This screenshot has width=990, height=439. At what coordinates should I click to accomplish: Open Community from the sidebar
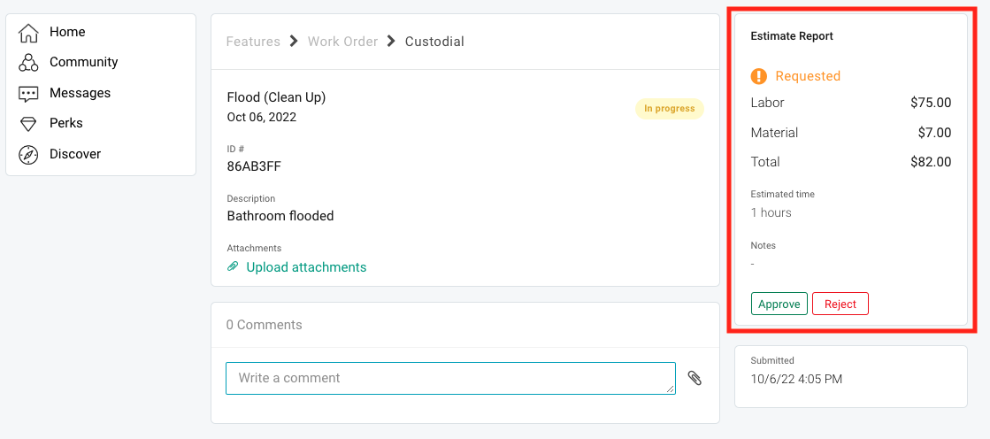tap(83, 62)
